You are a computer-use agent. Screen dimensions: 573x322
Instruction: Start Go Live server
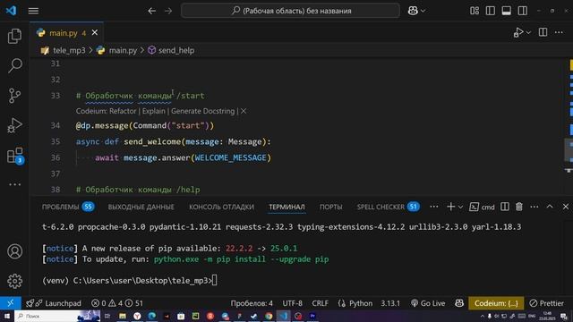tap(428, 303)
